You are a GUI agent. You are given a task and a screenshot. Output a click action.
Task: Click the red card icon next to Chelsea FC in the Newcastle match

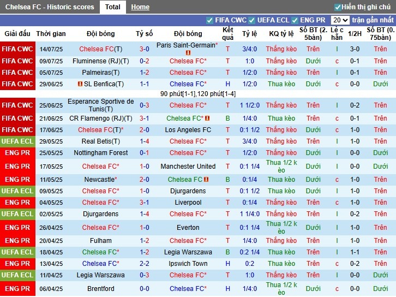point(206,179)
